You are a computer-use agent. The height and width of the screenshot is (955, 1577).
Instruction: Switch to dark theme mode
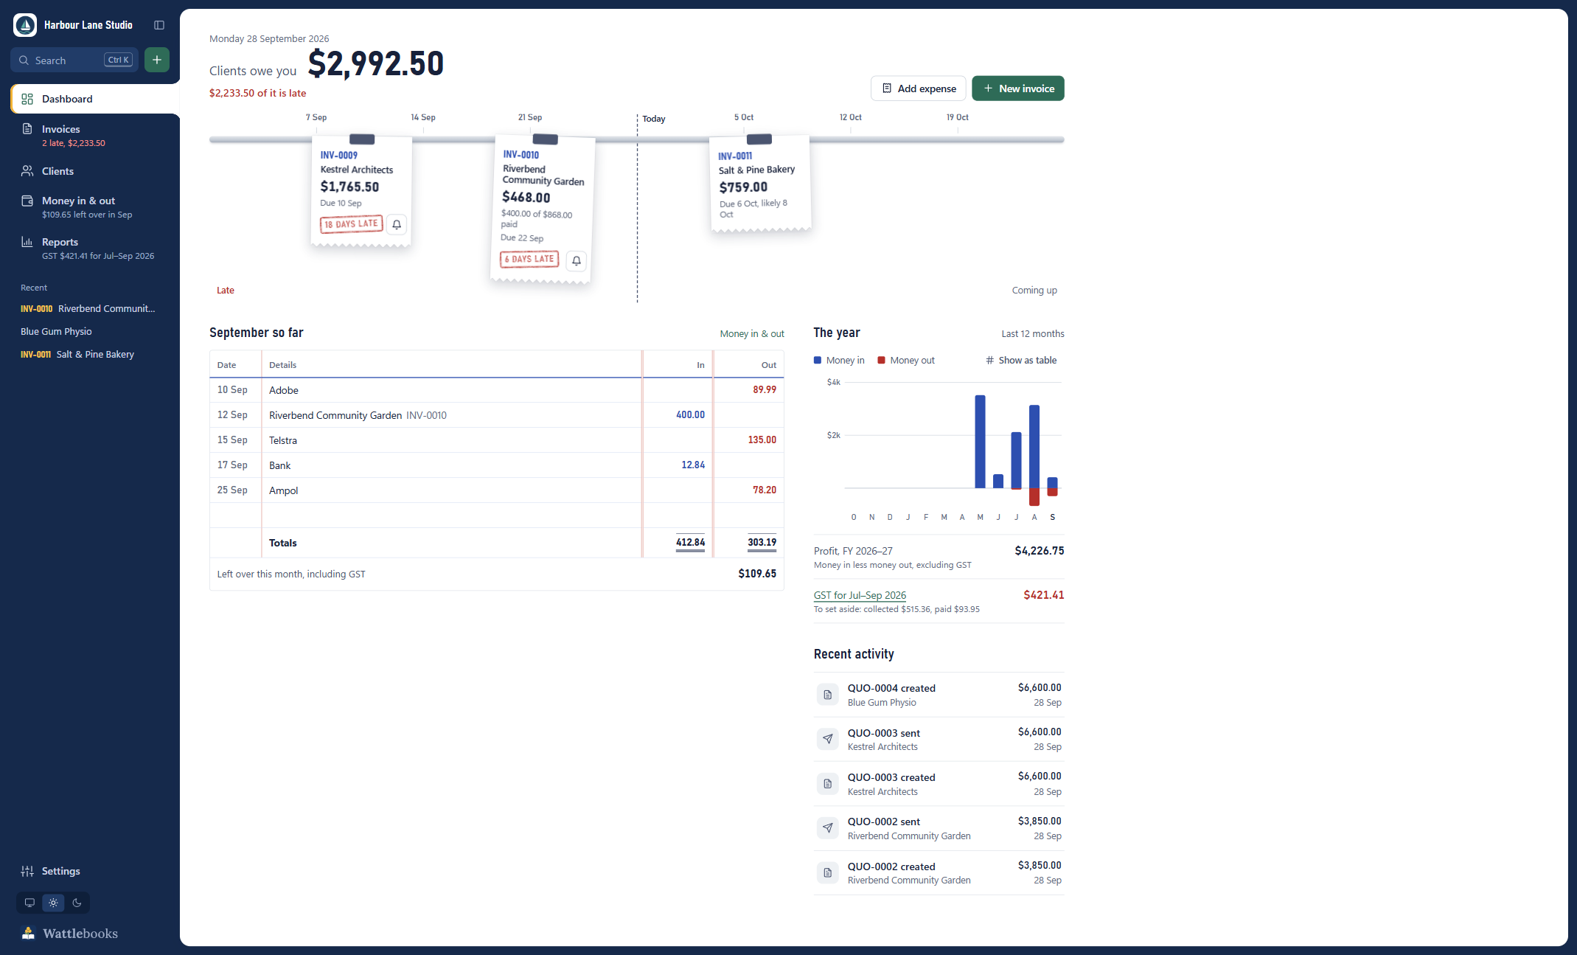77,903
